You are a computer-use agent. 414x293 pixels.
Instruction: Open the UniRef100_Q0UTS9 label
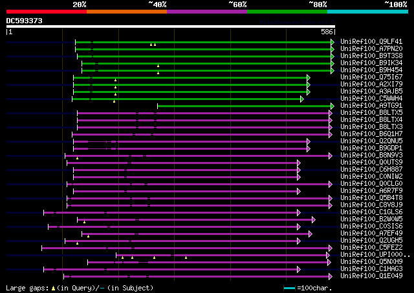tap(371, 163)
